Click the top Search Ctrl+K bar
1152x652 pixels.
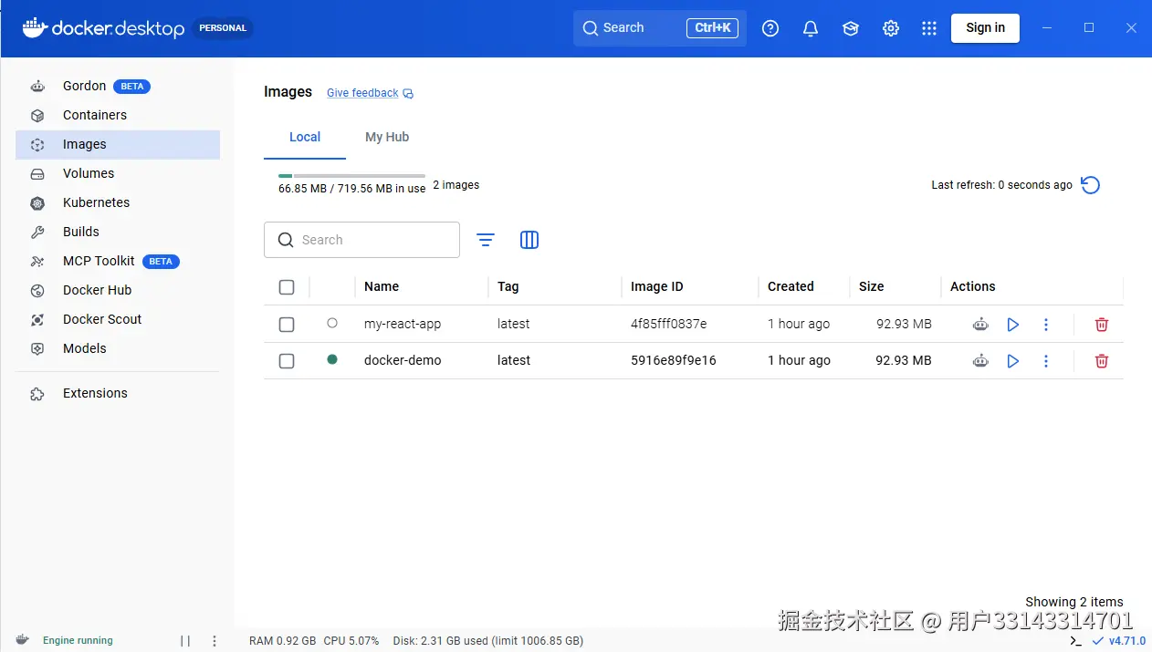[x=660, y=28]
